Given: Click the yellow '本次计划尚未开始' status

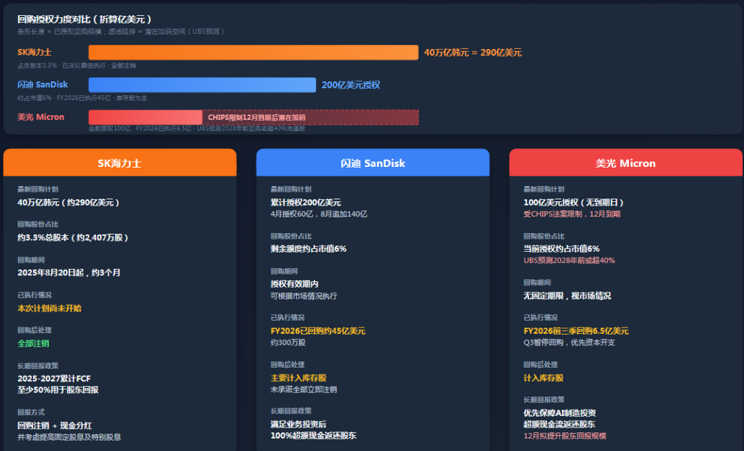Looking at the screenshot, I should point(50,308).
